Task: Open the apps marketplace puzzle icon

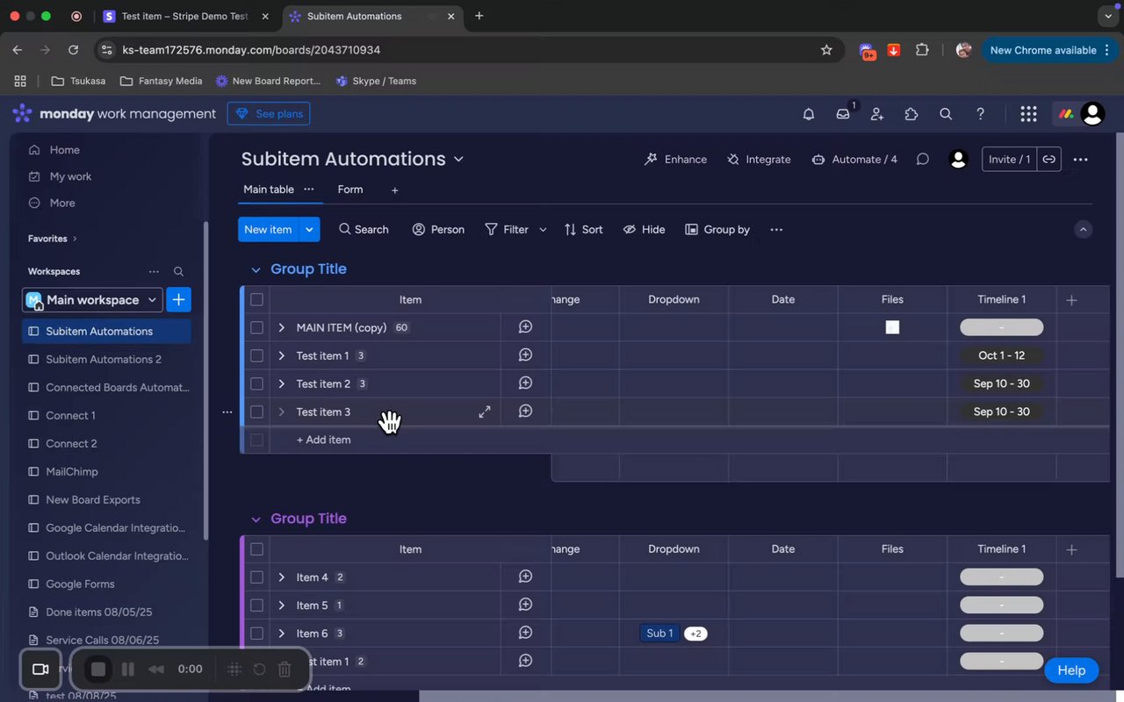Action: 911,114
